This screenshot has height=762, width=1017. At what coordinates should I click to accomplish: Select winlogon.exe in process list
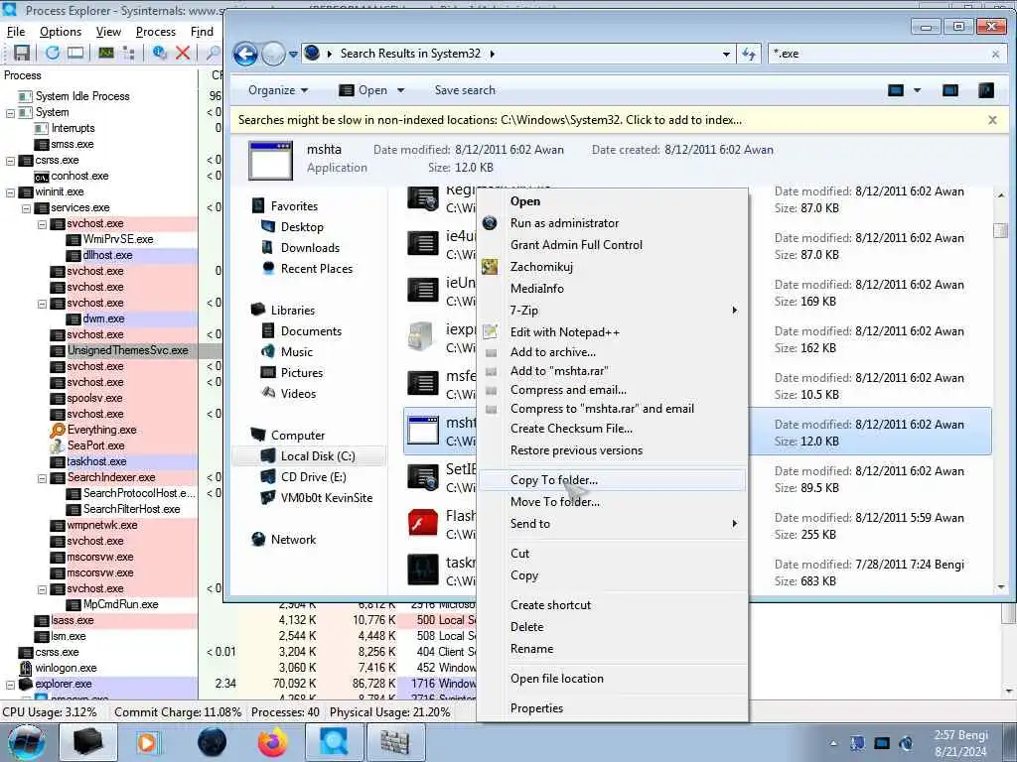coord(66,668)
